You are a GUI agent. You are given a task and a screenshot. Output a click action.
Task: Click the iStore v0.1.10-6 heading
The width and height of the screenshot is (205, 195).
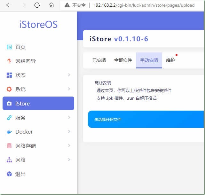119,39
